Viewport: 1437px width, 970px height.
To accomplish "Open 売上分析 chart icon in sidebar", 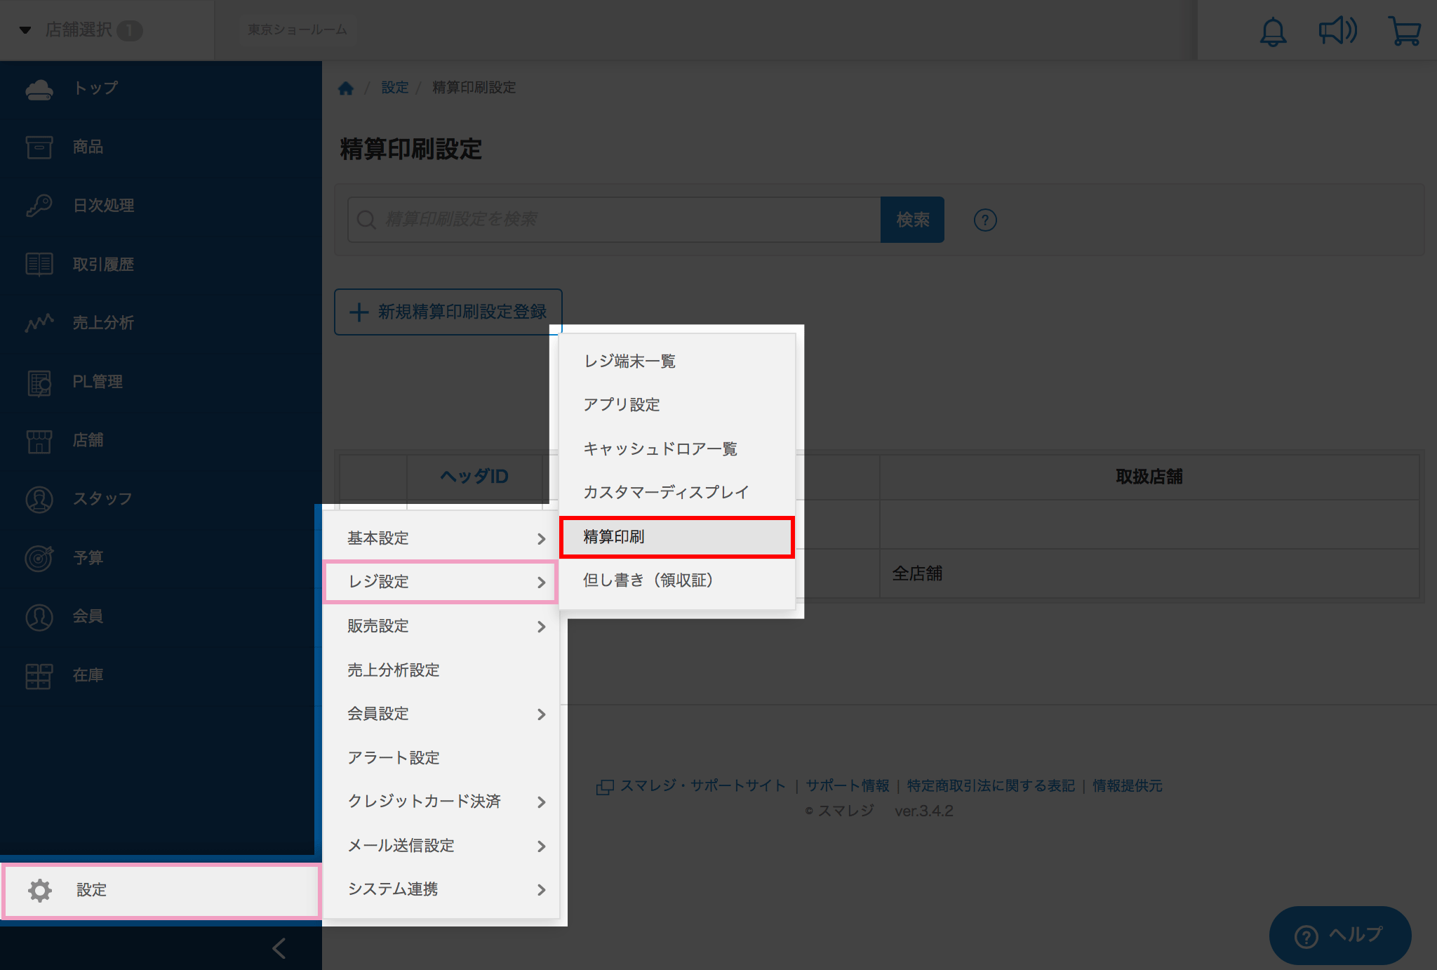I will 39,323.
